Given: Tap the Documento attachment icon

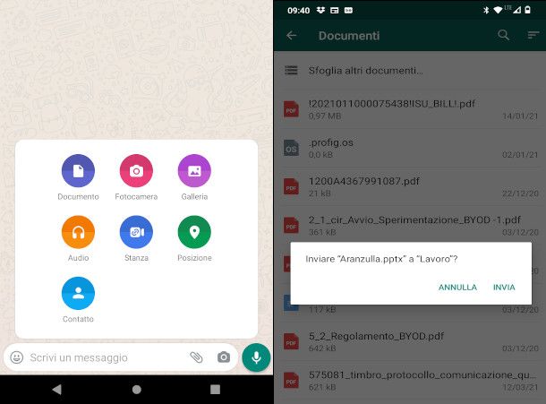Looking at the screenshot, I should click(x=78, y=171).
